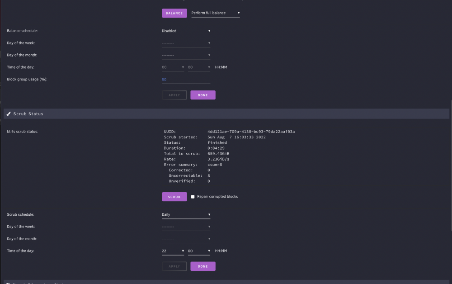
Task: Click the Block group usage input field
Action: coord(186,80)
